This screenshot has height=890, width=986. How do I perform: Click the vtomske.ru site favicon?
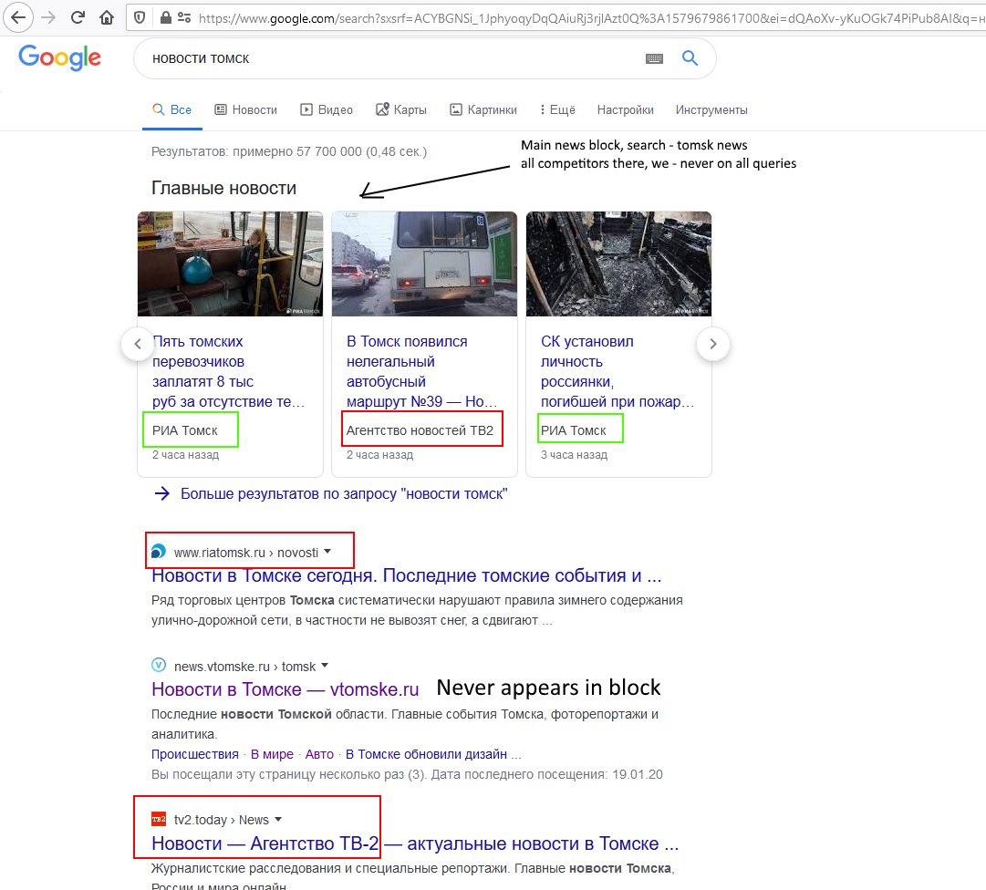coord(159,665)
